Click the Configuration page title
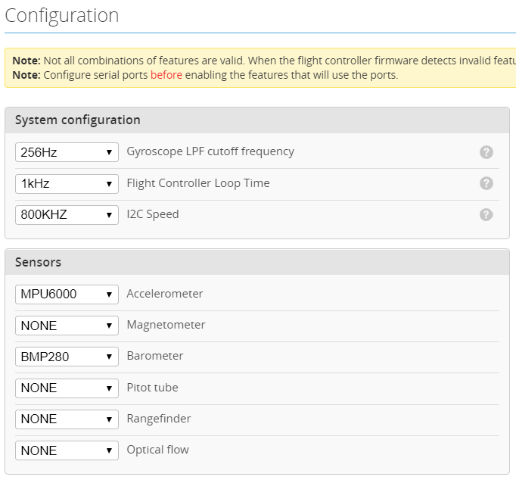The image size is (516, 480). 62,15
